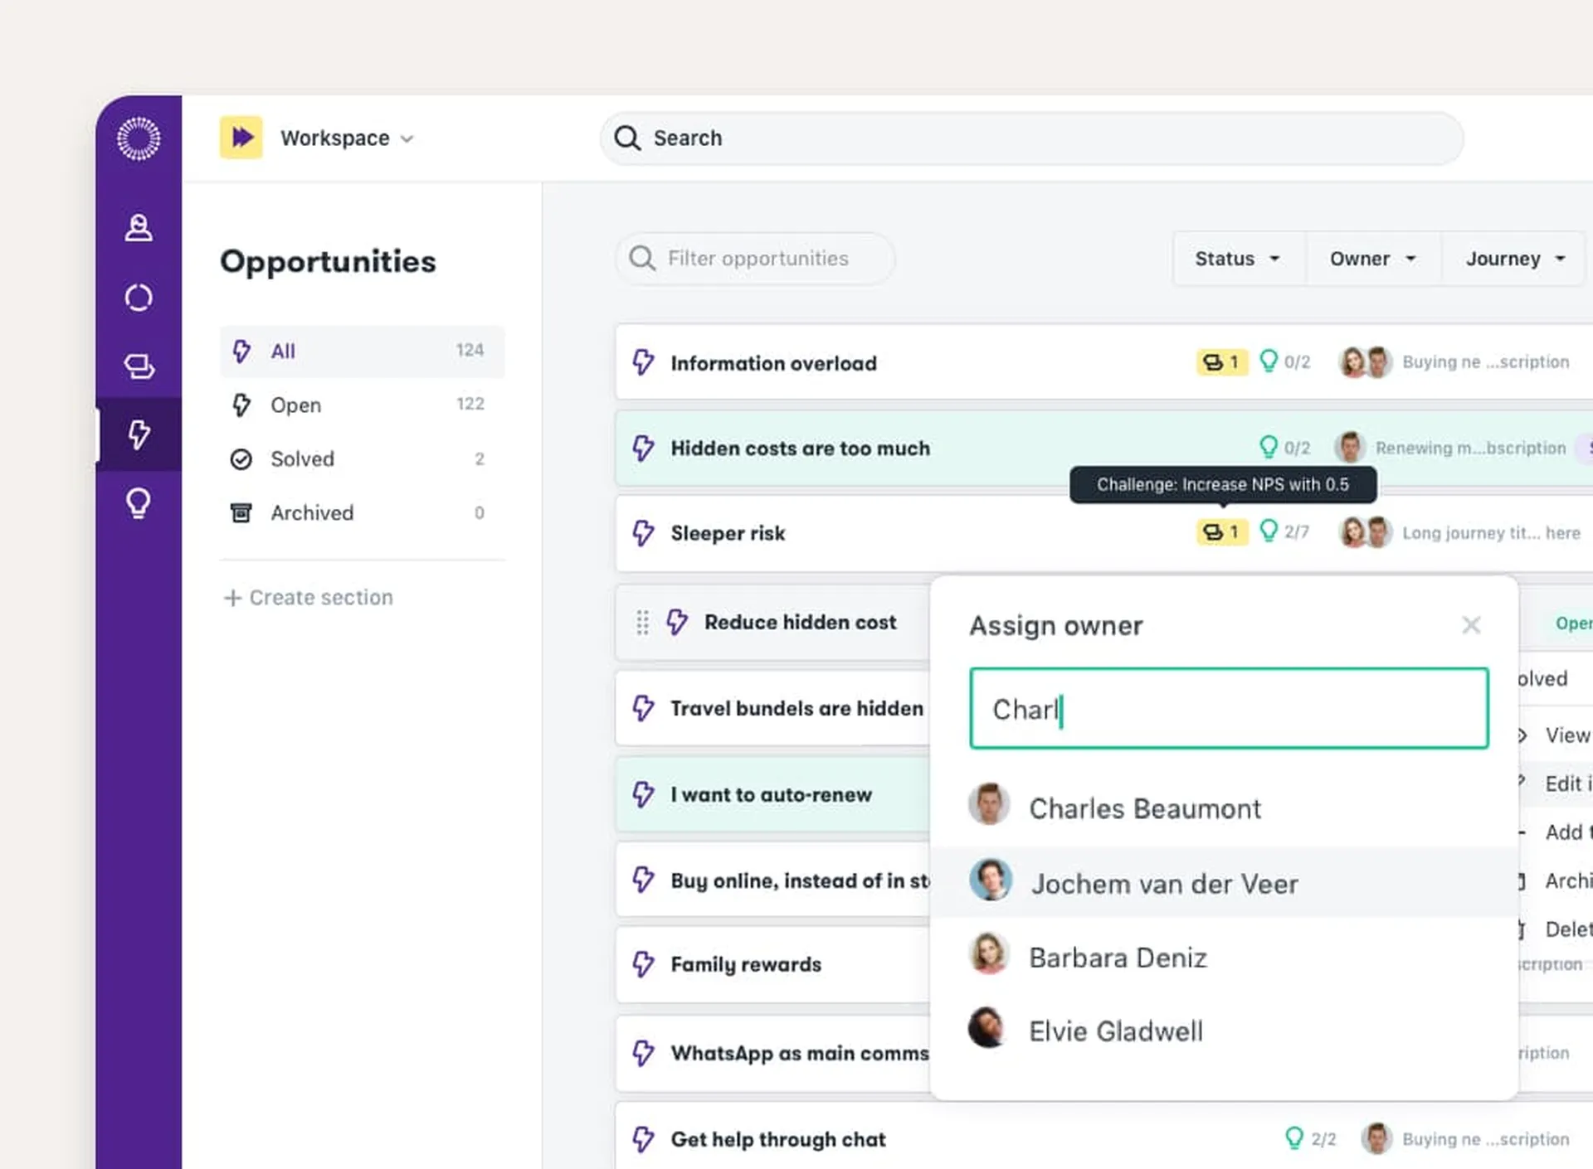Open the solutions lightbulb icon in sidebar

coord(139,502)
